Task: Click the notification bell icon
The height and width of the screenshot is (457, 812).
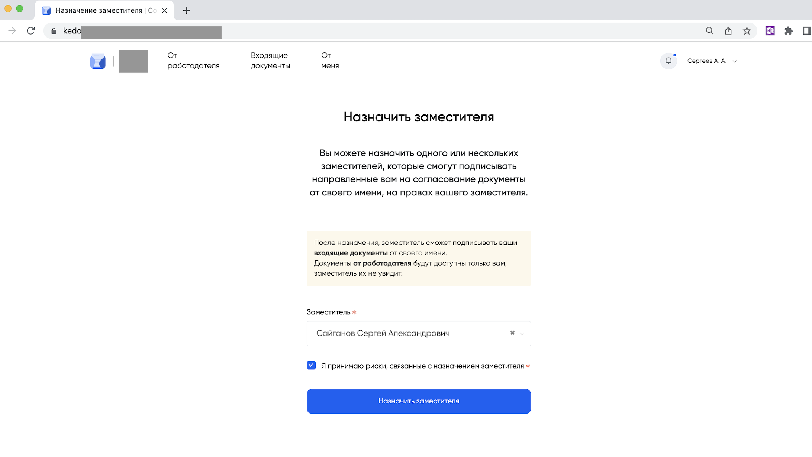Action: click(668, 61)
